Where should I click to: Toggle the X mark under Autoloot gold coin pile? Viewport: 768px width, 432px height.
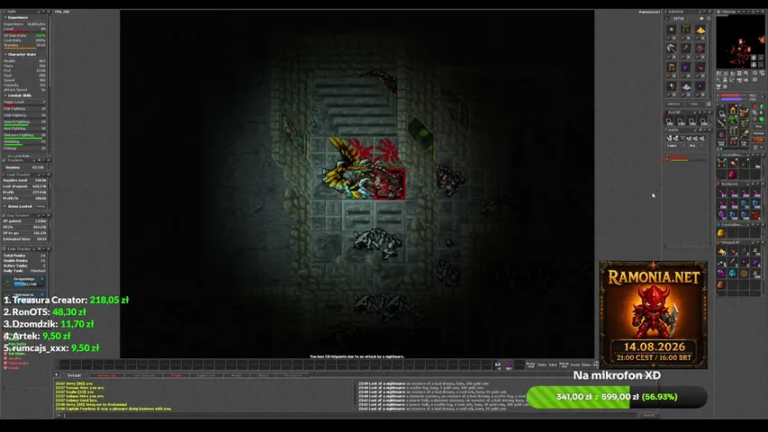[x=703, y=38]
